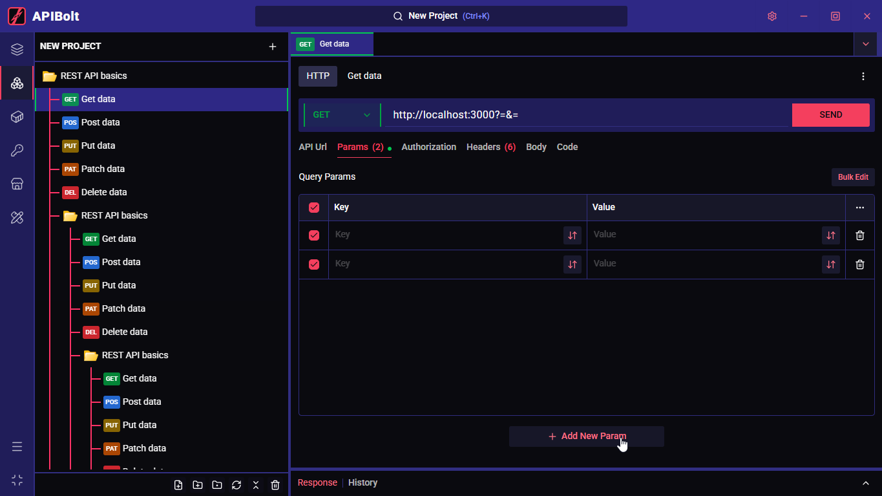Click the request URL field
Viewport: 882px width, 496px height.
pyautogui.click(x=586, y=115)
